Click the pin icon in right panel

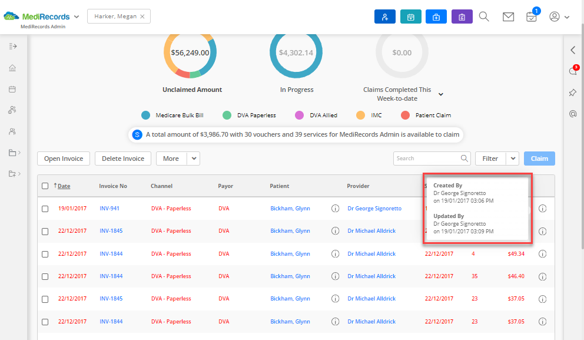573,93
